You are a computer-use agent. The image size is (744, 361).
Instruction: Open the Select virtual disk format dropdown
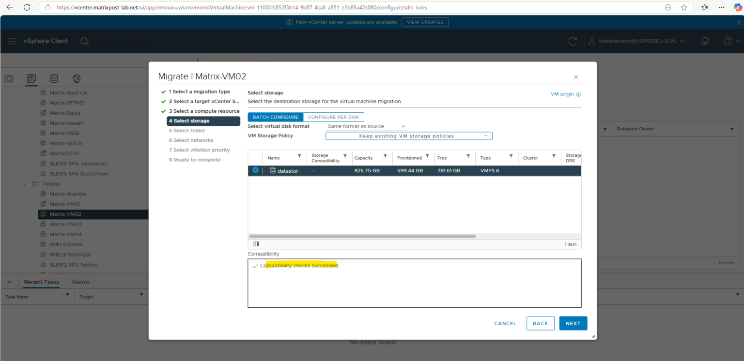pyautogui.click(x=366, y=126)
